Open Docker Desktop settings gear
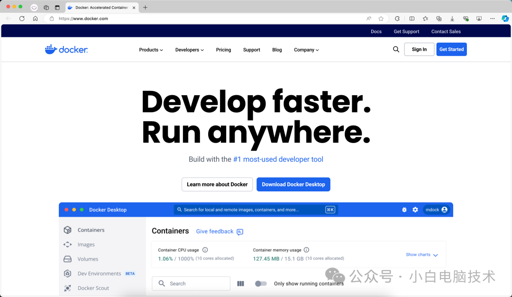Image resolution: width=512 pixels, height=297 pixels. tap(415, 209)
